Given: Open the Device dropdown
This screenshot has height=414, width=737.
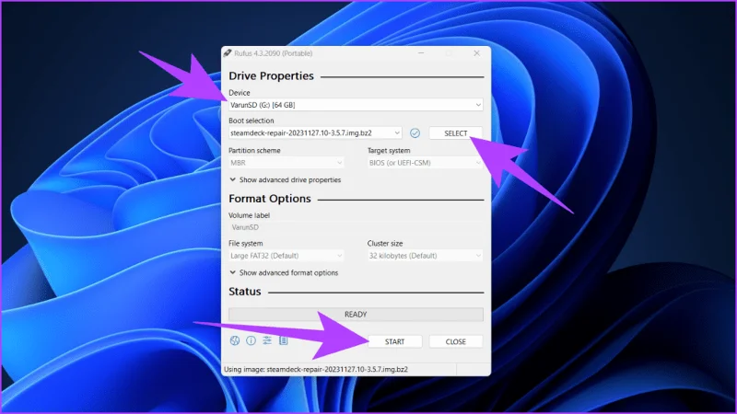Looking at the screenshot, I should point(356,105).
